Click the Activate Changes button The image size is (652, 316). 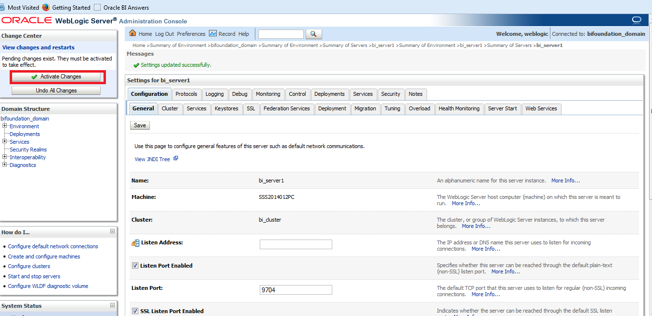(56, 76)
